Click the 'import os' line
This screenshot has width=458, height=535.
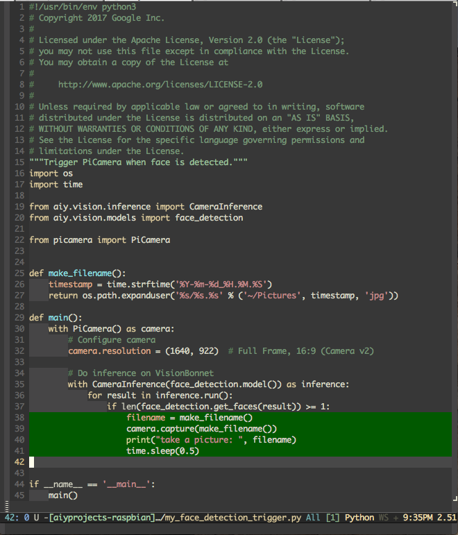pyautogui.click(x=51, y=173)
